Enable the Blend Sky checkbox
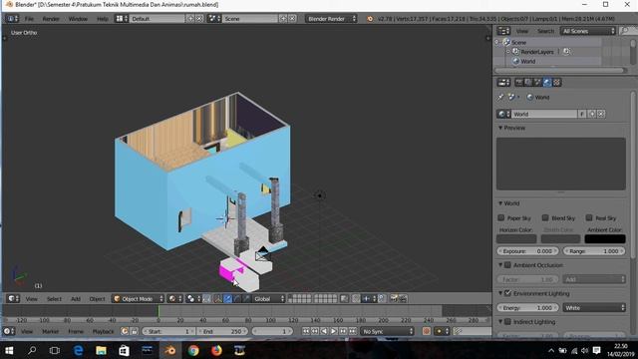 coord(545,218)
